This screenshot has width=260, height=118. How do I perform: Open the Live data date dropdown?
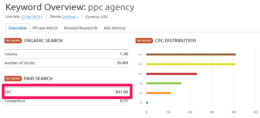tap(32, 17)
